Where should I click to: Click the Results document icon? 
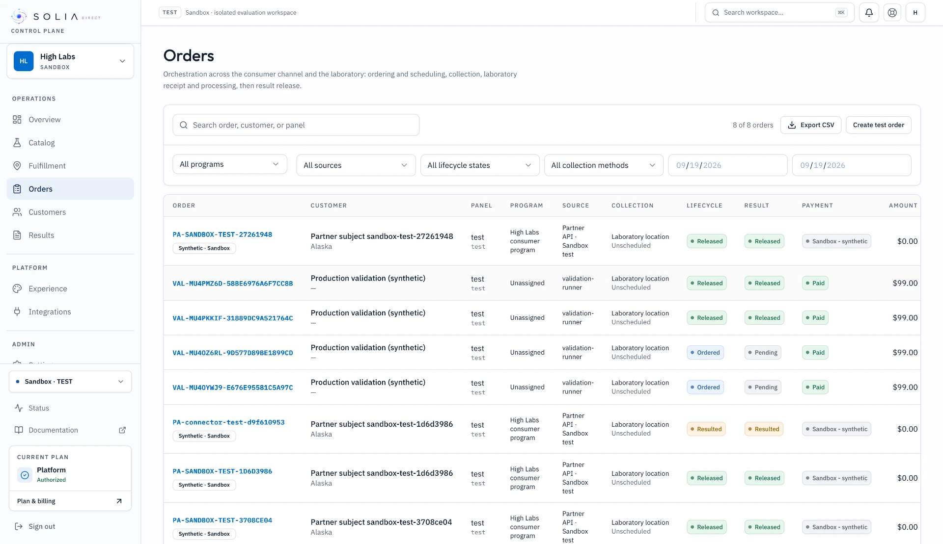17,235
